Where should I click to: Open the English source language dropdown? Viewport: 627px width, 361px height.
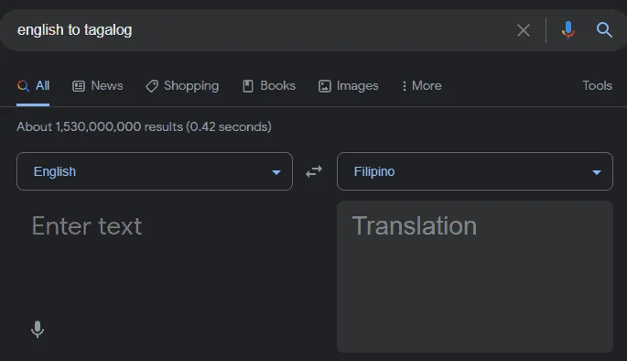pos(155,171)
